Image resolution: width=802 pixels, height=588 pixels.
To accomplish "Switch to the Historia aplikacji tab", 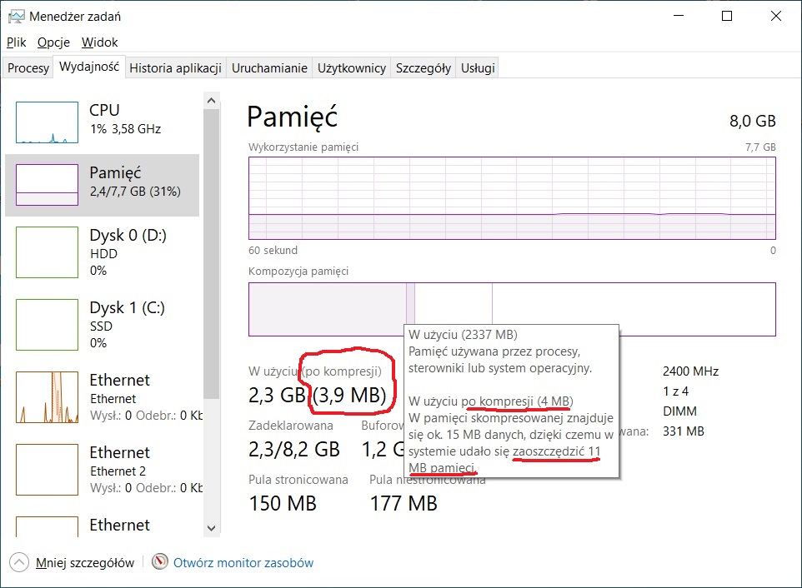I will (175, 68).
